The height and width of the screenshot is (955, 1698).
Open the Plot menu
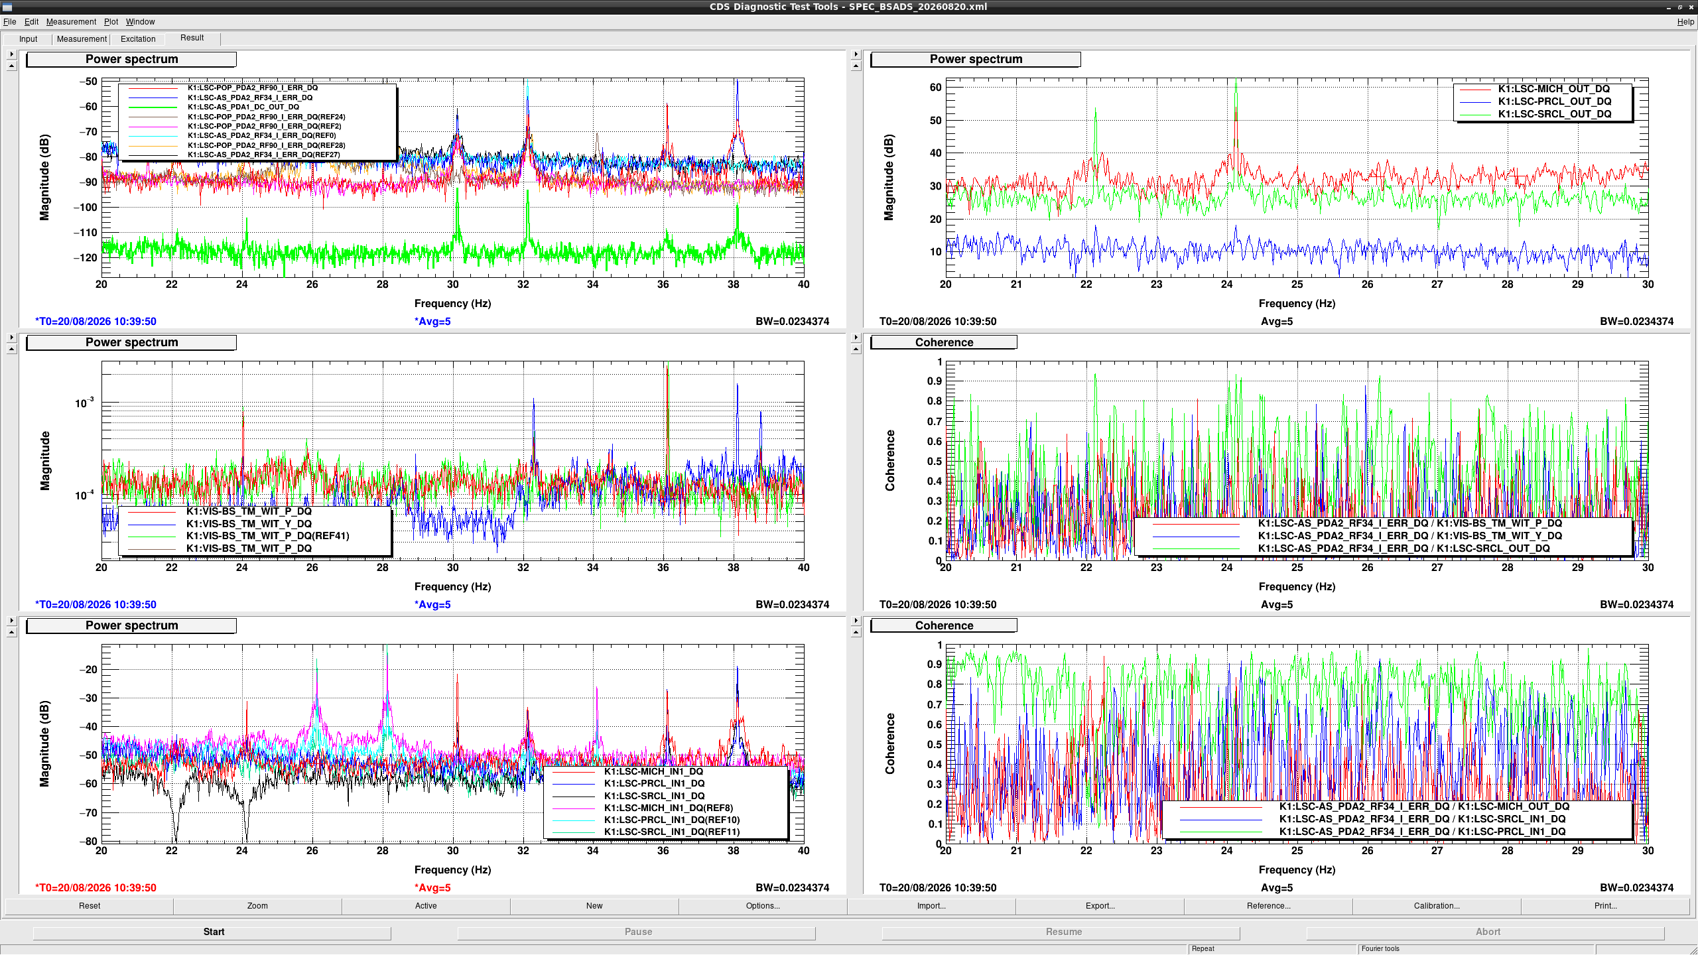(111, 22)
